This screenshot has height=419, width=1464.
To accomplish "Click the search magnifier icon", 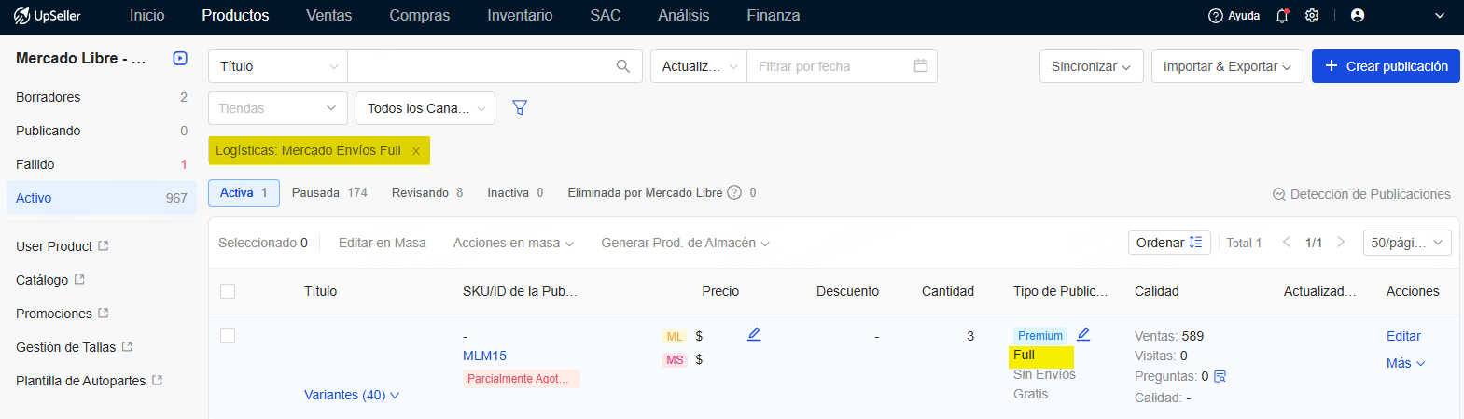I will [x=623, y=66].
